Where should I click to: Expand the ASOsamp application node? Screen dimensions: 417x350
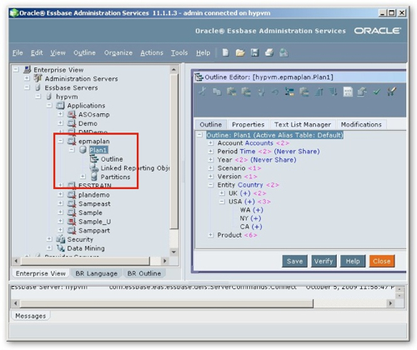(60, 114)
